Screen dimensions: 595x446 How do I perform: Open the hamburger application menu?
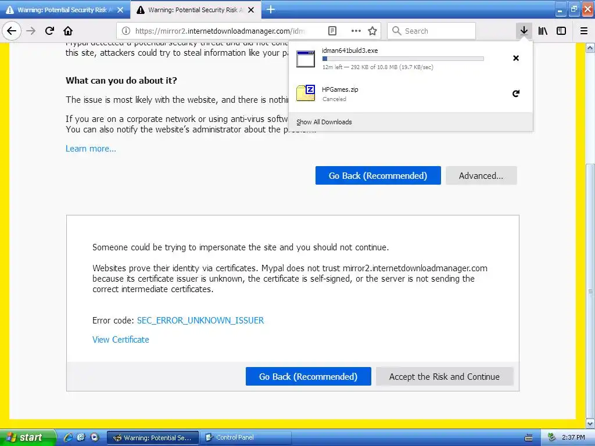(x=584, y=31)
